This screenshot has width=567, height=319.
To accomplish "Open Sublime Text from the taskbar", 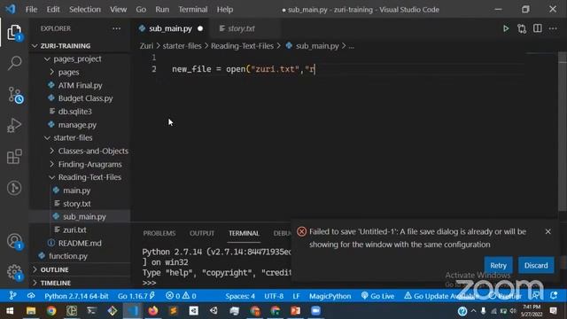I will pyautogui.click(x=174, y=311).
